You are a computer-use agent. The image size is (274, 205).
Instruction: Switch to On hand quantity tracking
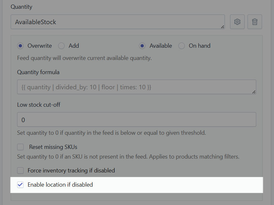tap(181, 46)
